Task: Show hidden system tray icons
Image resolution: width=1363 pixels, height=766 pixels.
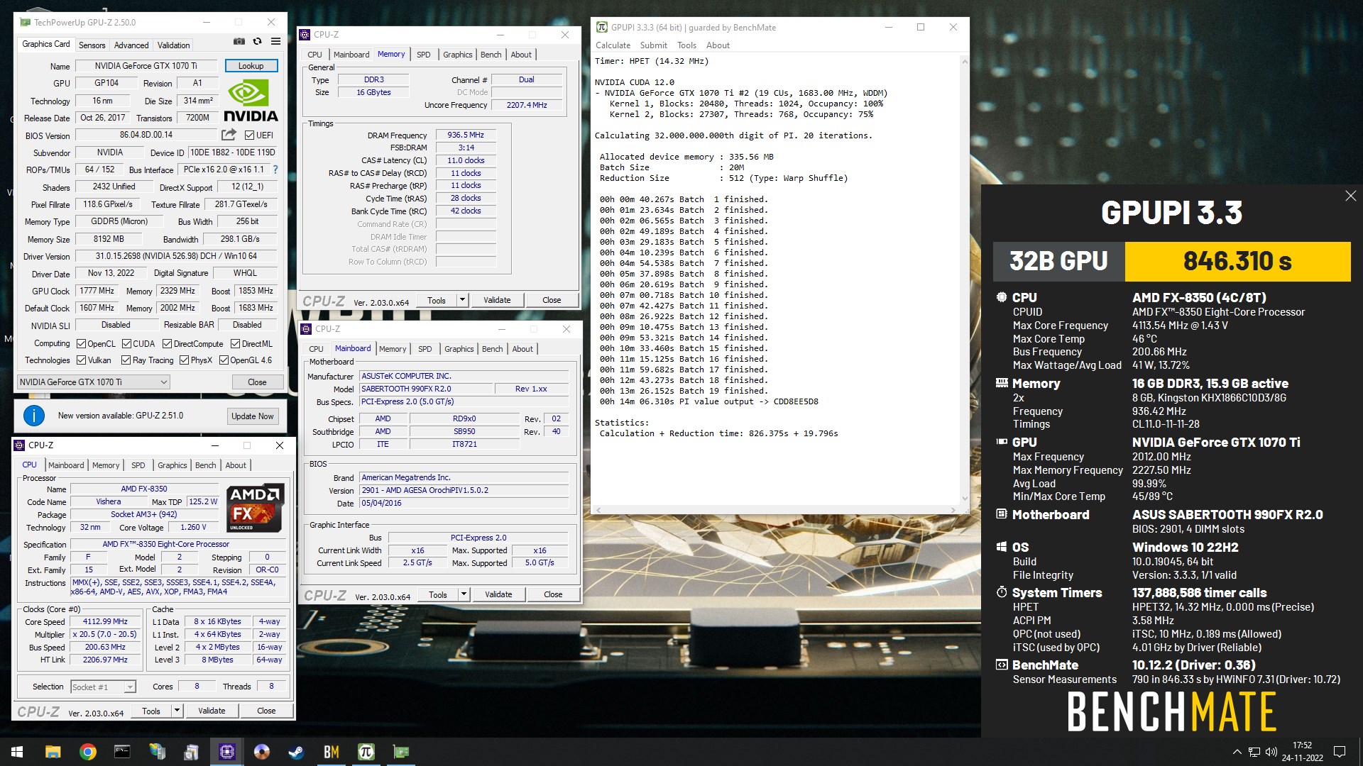Action: pos(1237,752)
